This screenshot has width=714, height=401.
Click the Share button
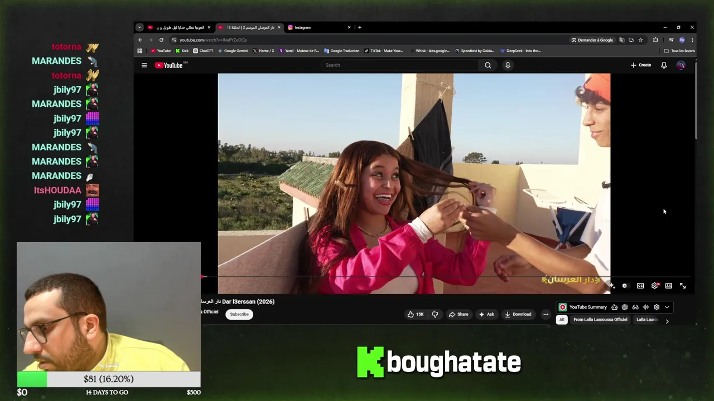[x=458, y=314]
